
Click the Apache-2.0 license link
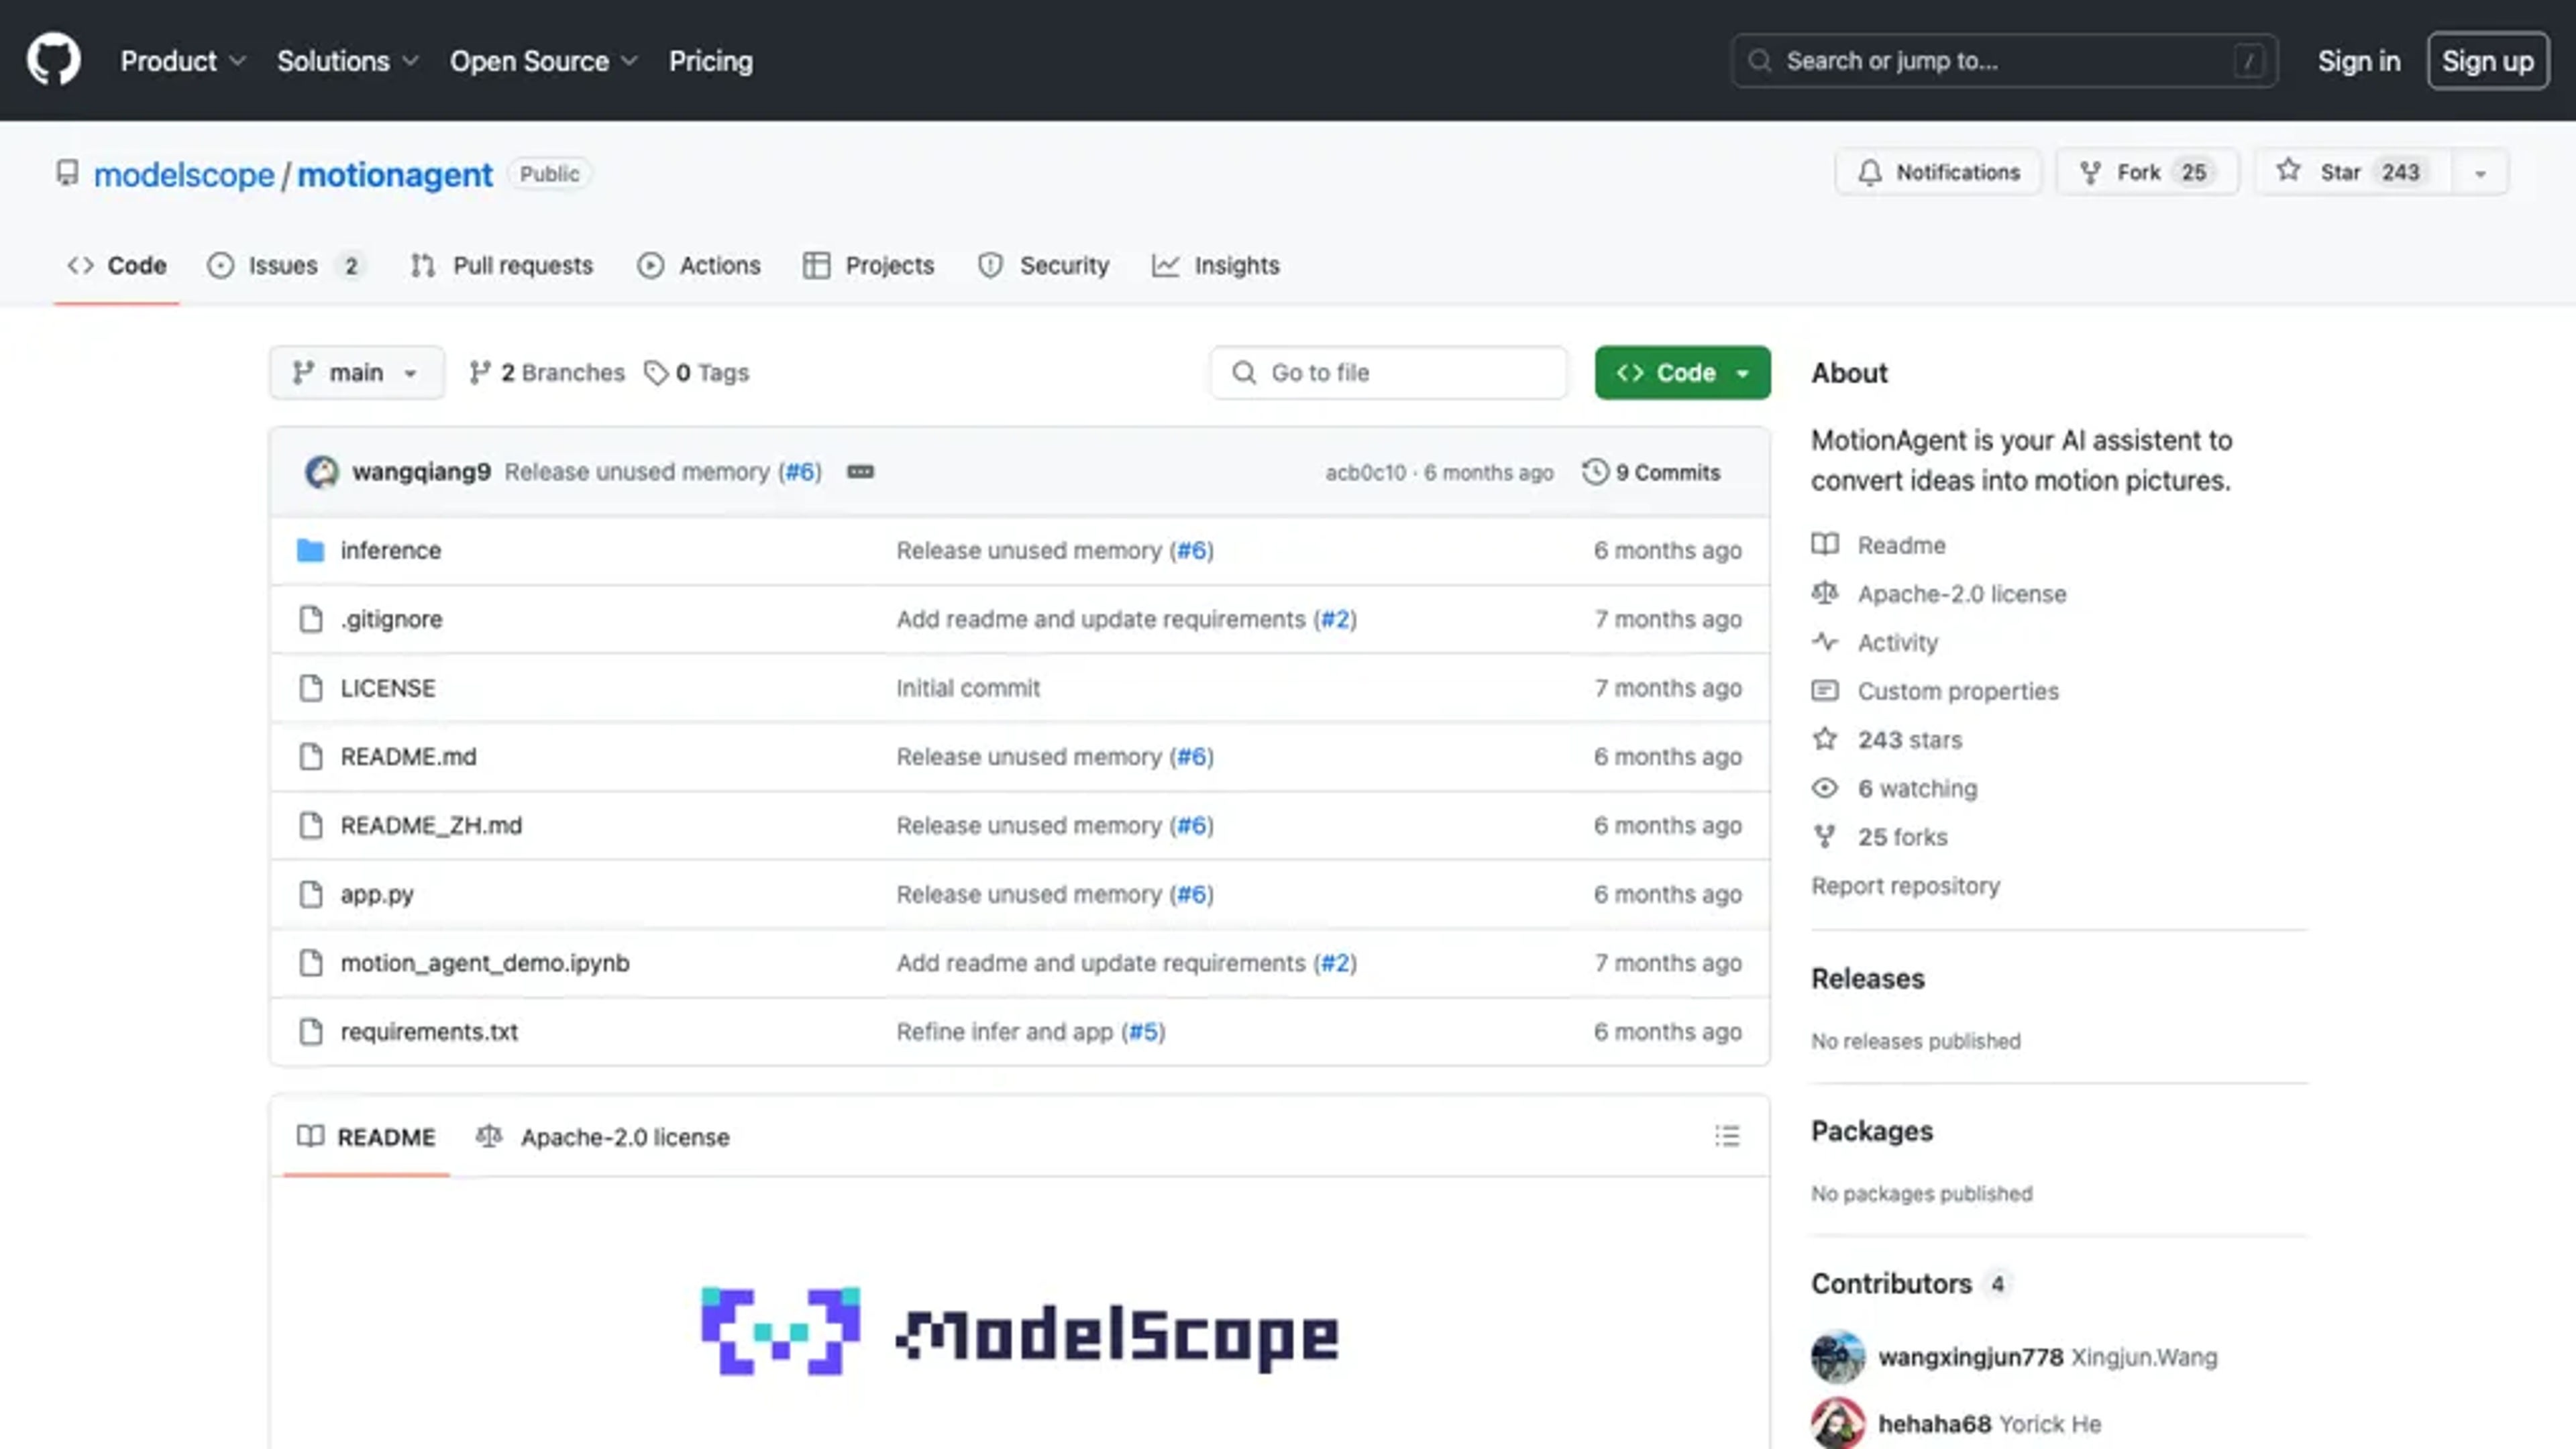click(1960, 594)
